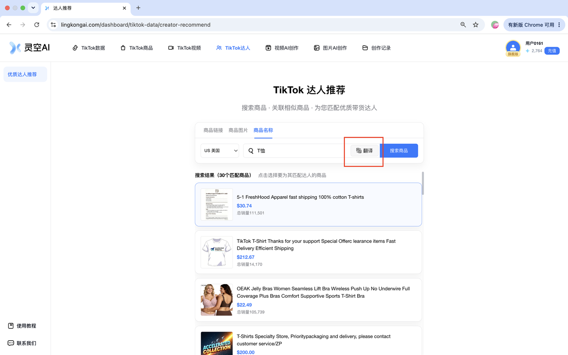This screenshot has width=568, height=355.
Task: Open the TikTok数据 menu
Action: (x=89, y=48)
